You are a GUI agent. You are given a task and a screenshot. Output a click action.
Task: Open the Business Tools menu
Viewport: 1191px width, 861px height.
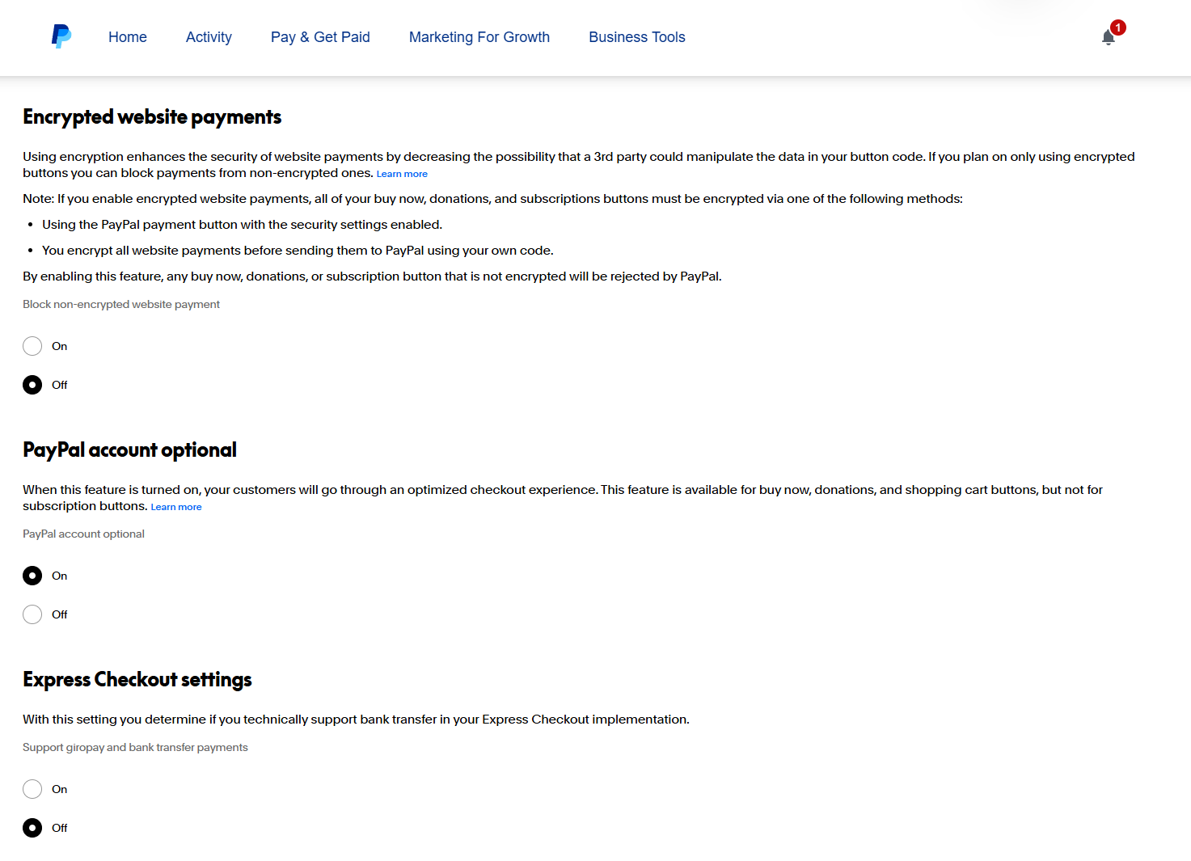tap(637, 37)
